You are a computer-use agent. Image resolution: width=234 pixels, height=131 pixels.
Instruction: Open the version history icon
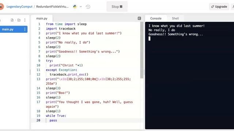(x=88, y=7)
